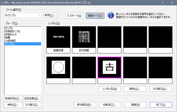The image size is (177, 112).
Task: Select the circle symbol thumbnail
Action: click(58, 67)
